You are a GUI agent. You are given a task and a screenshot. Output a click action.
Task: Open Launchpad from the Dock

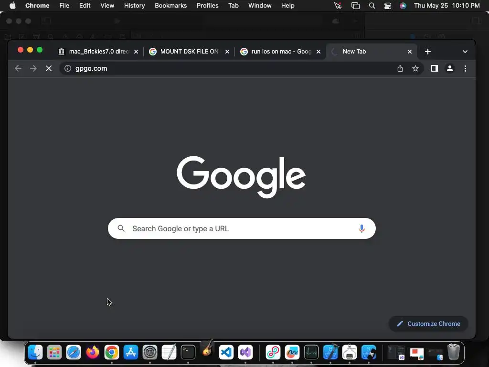(x=54, y=352)
